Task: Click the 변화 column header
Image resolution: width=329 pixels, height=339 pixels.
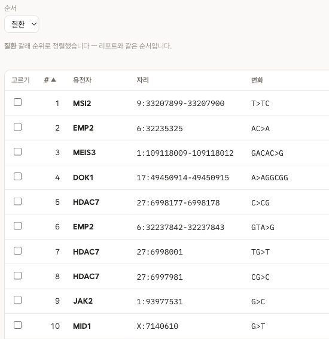Action: [257, 80]
